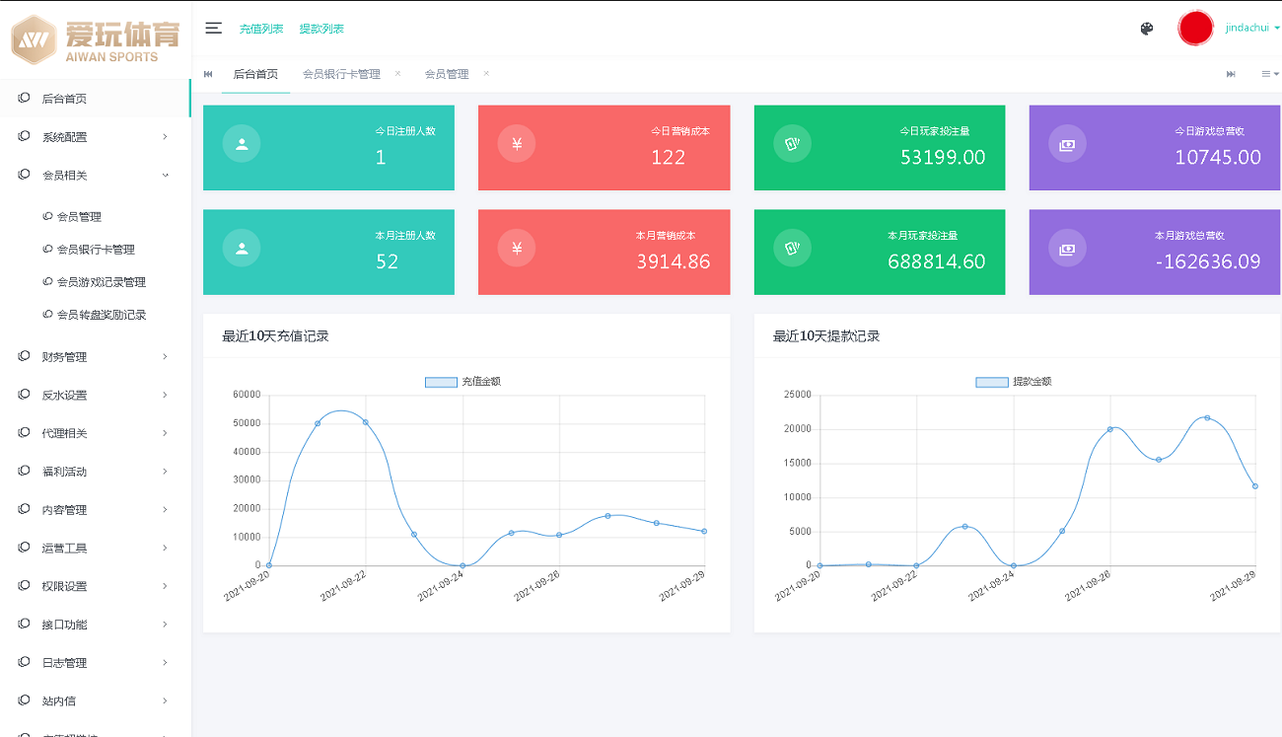Close the 会员银行卡管理 tab
Screen dimensions: 1282x737
pos(397,73)
